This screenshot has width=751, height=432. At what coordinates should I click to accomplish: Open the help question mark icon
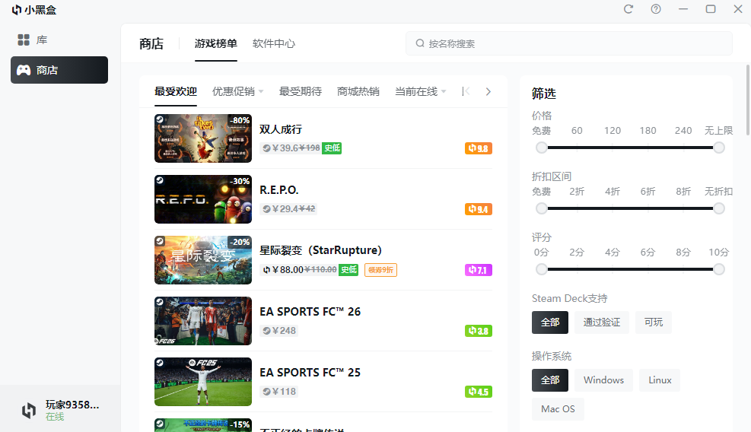point(656,9)
